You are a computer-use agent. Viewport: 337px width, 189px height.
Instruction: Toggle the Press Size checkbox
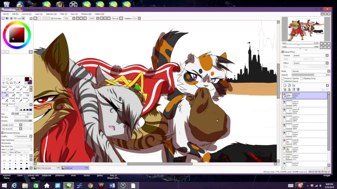(x=16, y=152)
